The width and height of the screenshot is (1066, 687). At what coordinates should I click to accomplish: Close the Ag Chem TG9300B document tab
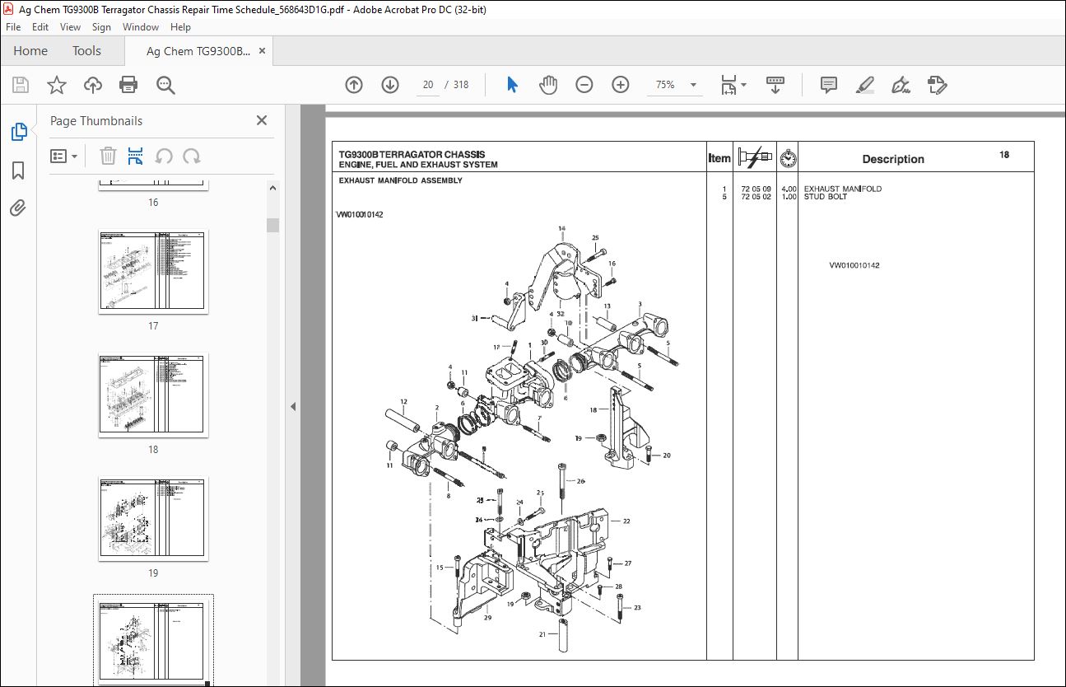(263, 51)
